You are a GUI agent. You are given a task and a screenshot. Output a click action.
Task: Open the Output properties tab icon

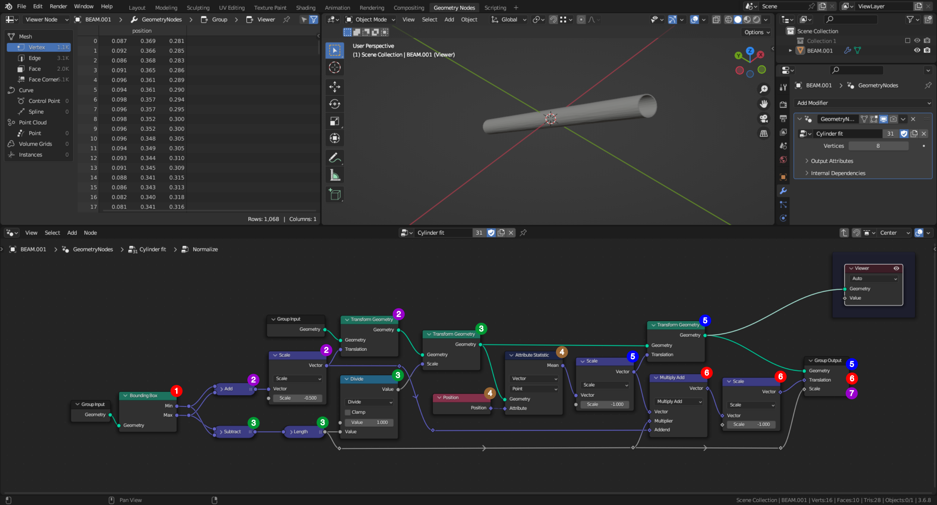[x=783, y=119]
